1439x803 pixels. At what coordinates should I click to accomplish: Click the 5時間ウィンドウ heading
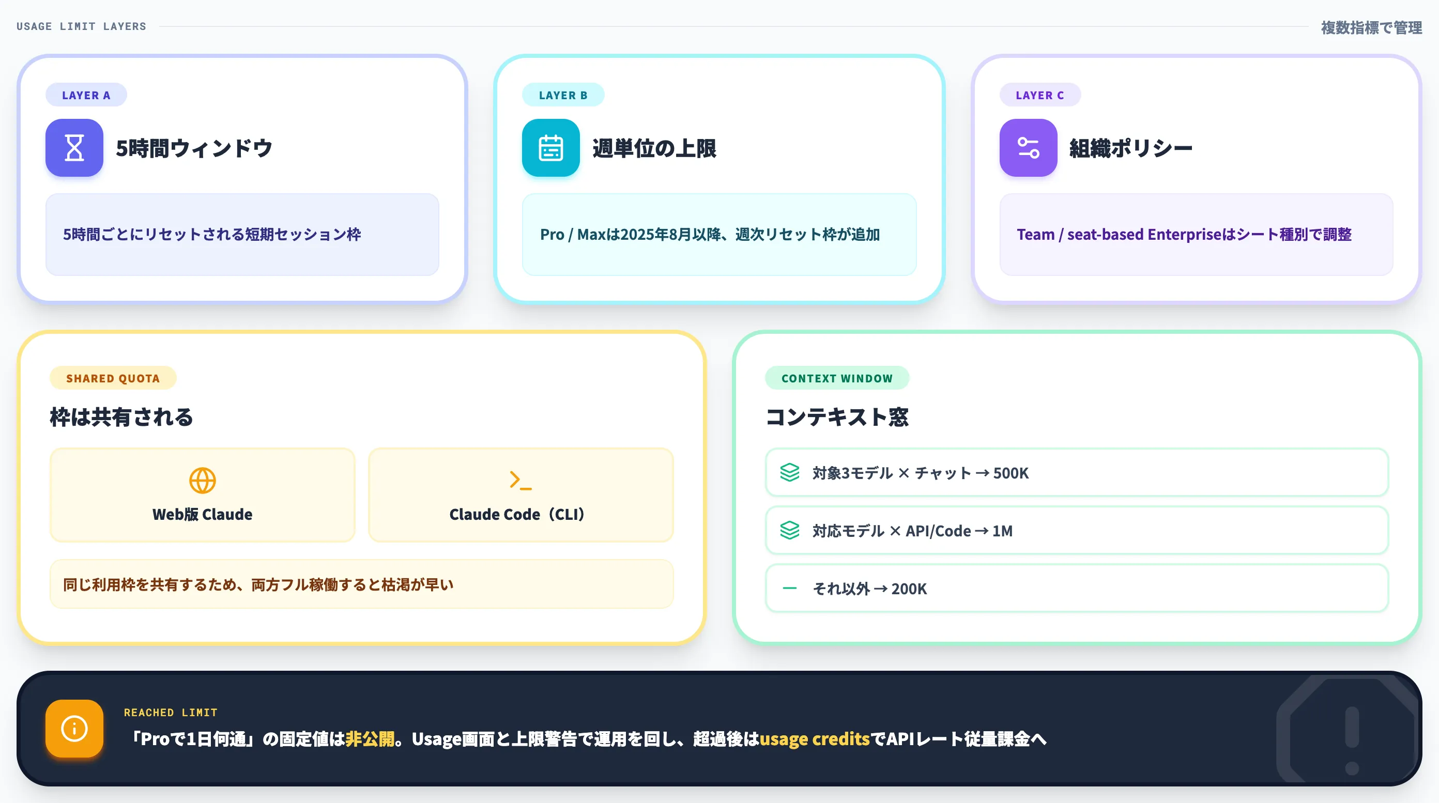(x=194, y=148)
